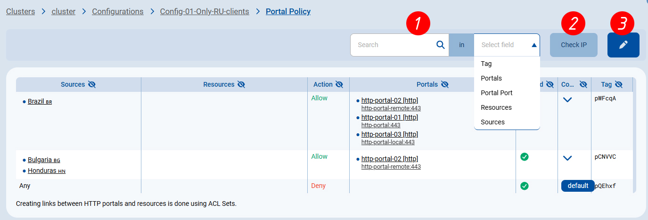Go to Configurations in the breadcrumb
Screen dimensions: 648x220
coord(118,11)
